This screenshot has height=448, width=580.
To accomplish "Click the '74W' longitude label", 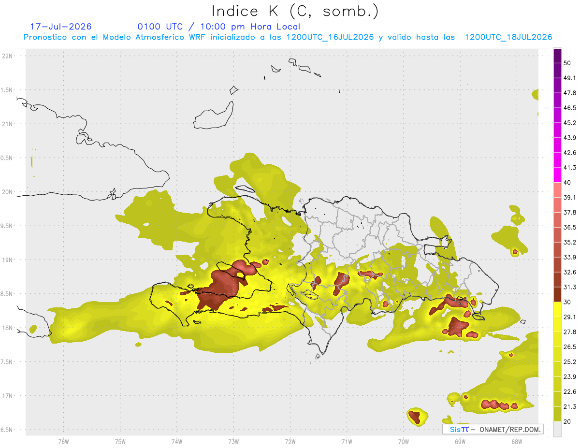I will 177,442.
